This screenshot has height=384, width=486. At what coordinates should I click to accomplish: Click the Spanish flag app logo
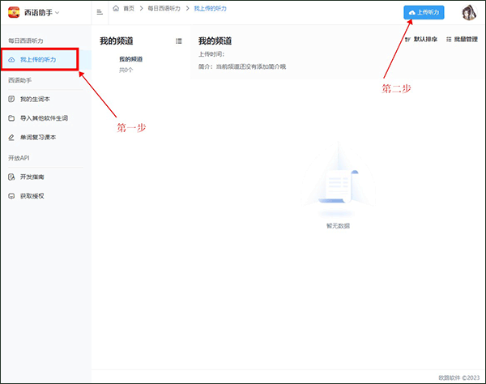tap(14, 11)
